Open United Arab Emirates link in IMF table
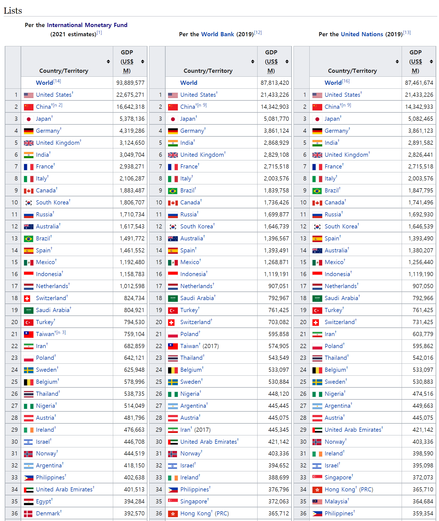The width and height of the screenshot is (439, 521). (x=64, y=490)
